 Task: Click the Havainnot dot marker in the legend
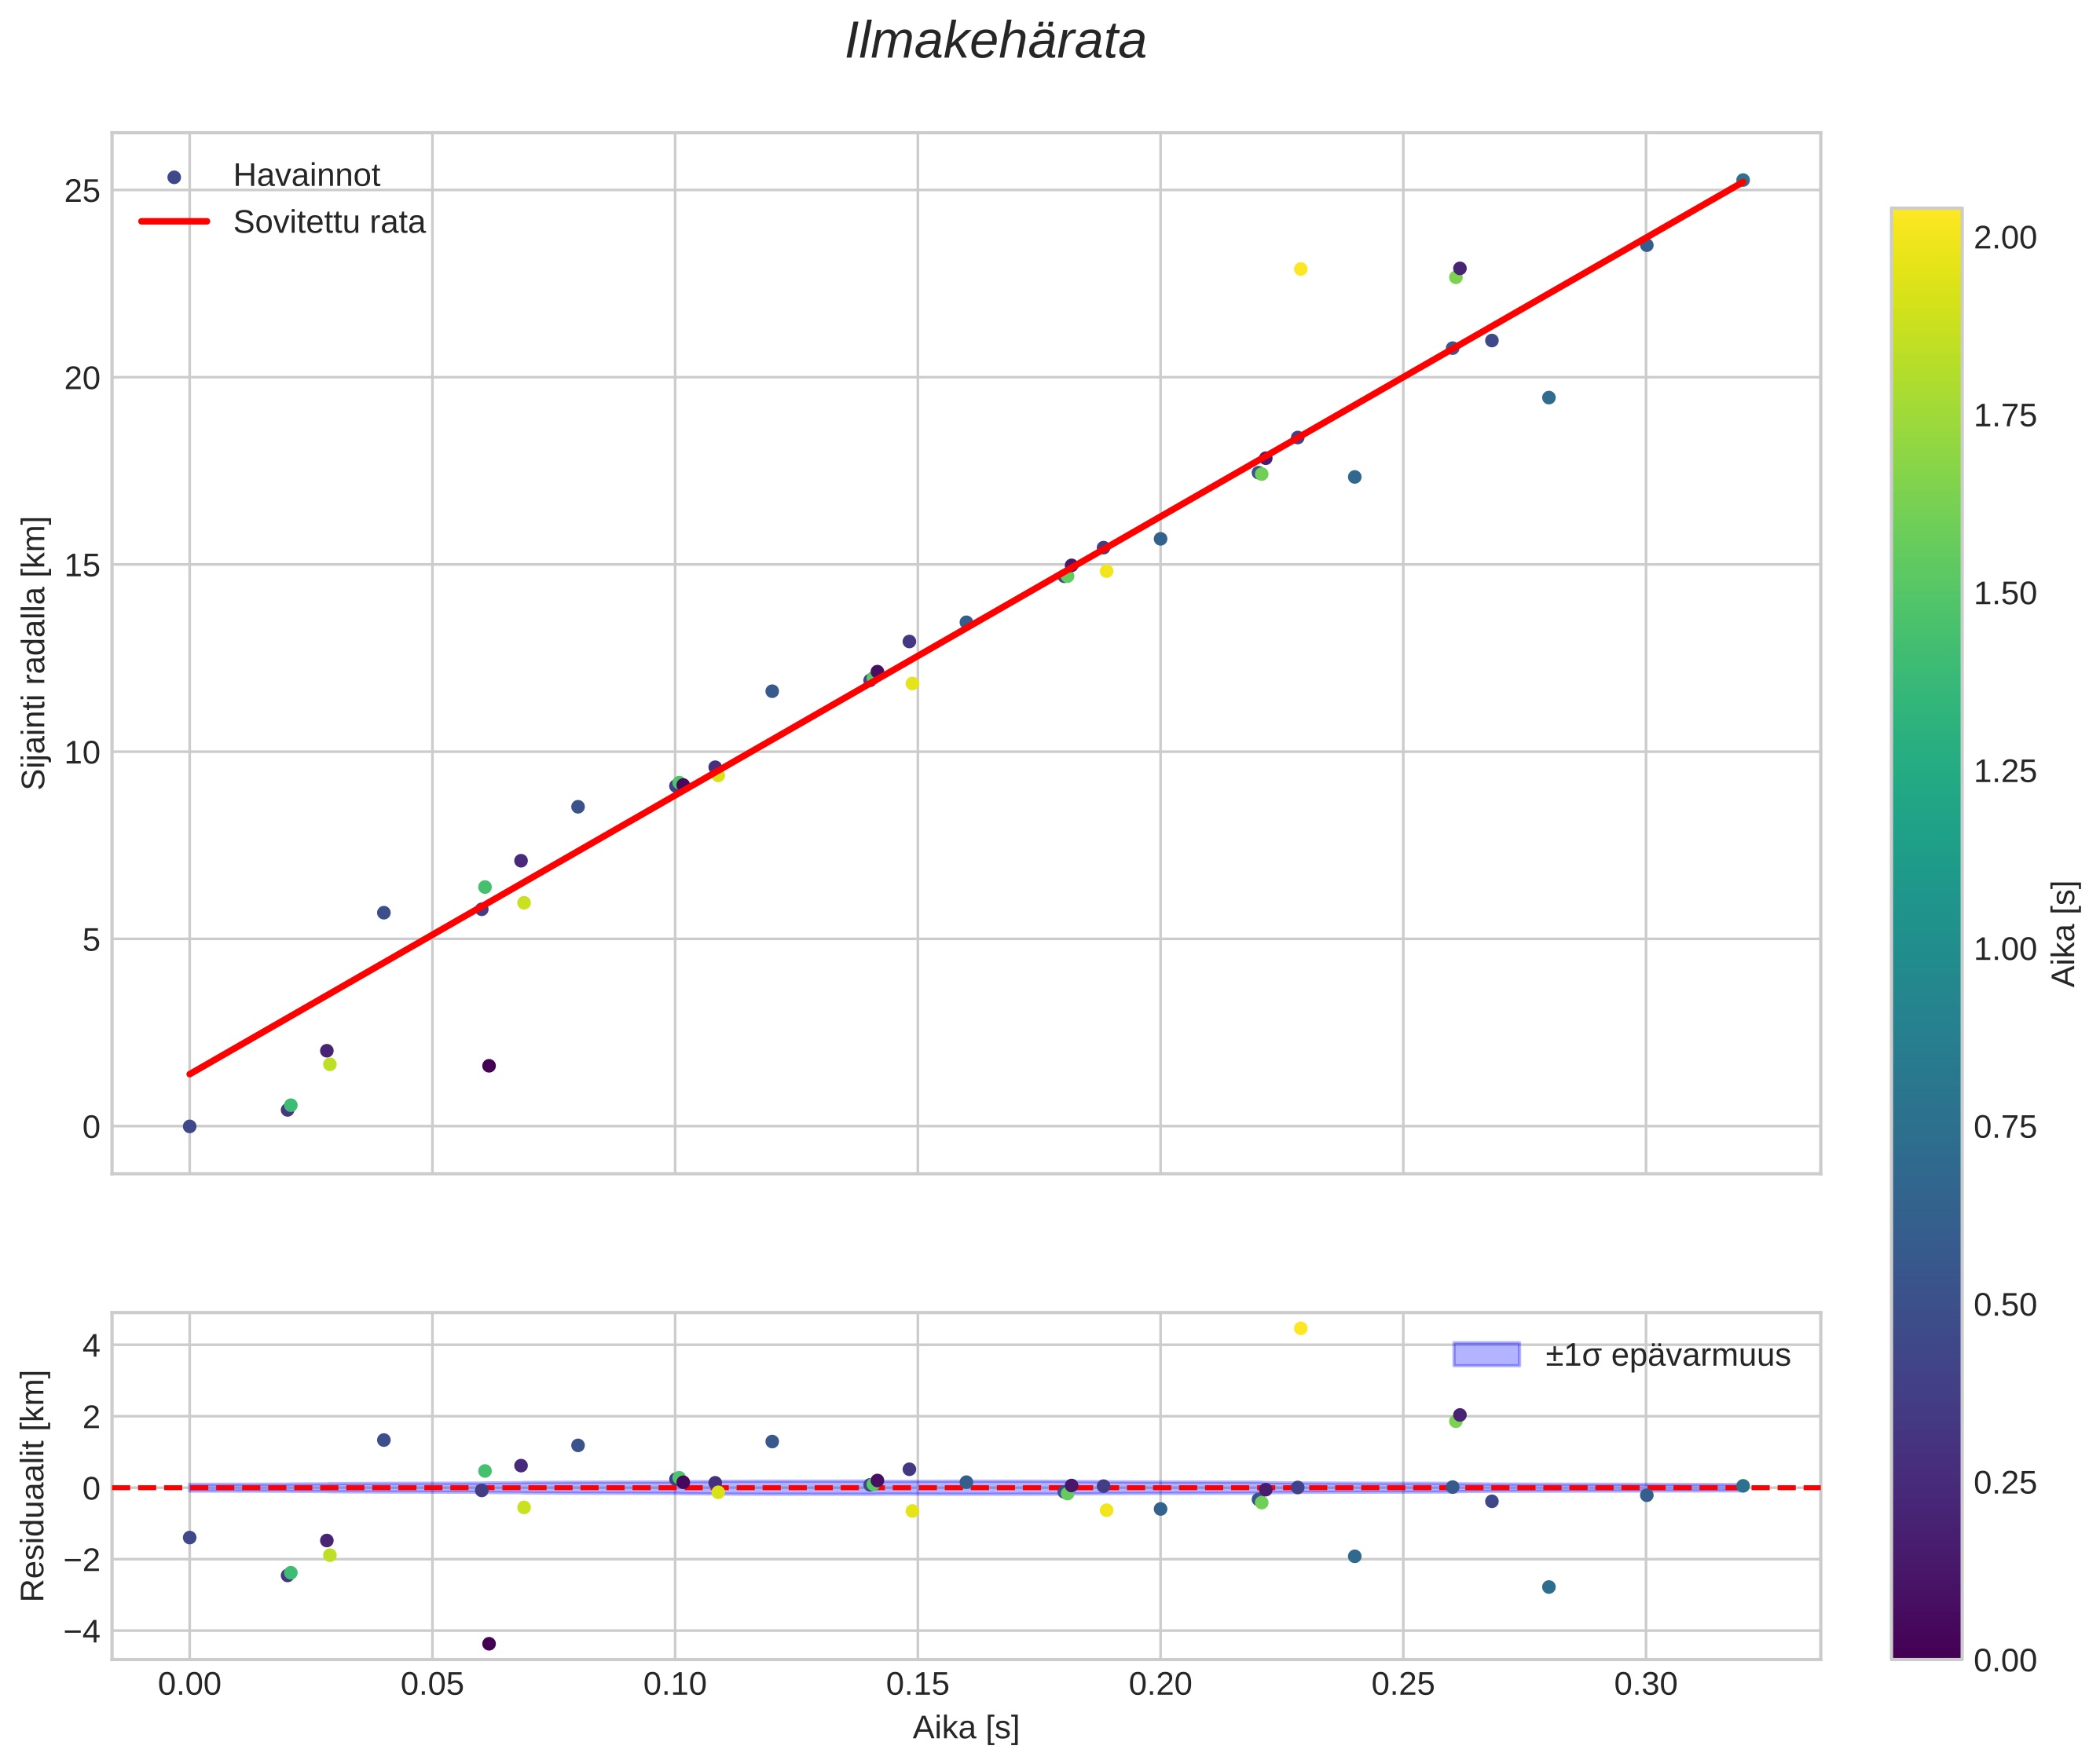(x=174, y=177)
